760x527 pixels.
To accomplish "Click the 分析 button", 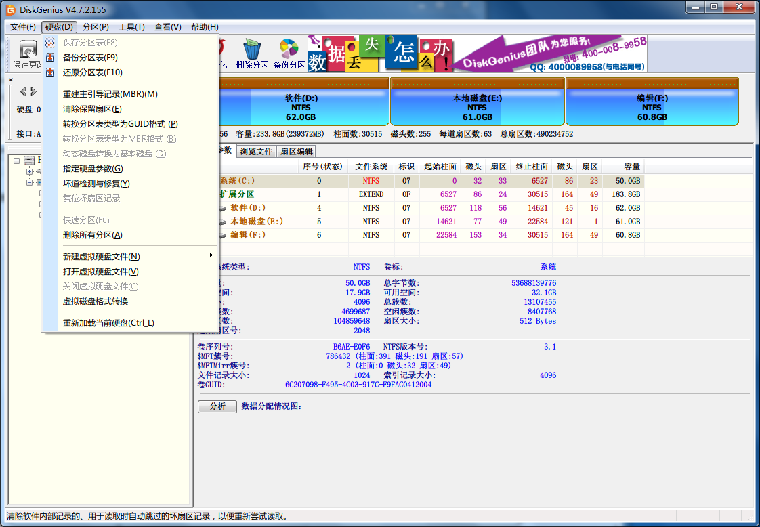I will [x=217, y=406].
